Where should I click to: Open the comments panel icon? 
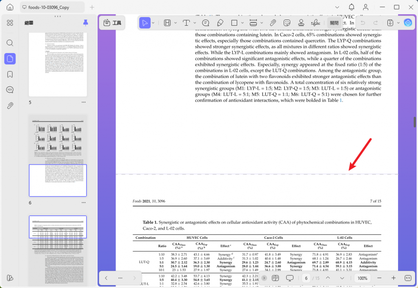tap(10, 90)
